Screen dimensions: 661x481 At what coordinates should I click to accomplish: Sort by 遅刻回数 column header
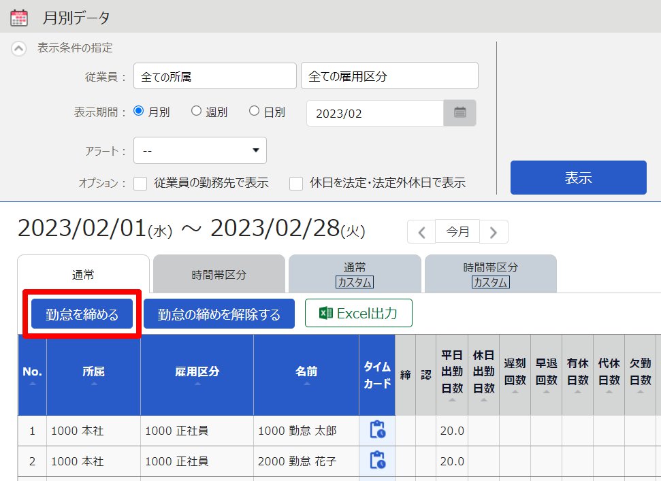(515, 375)
